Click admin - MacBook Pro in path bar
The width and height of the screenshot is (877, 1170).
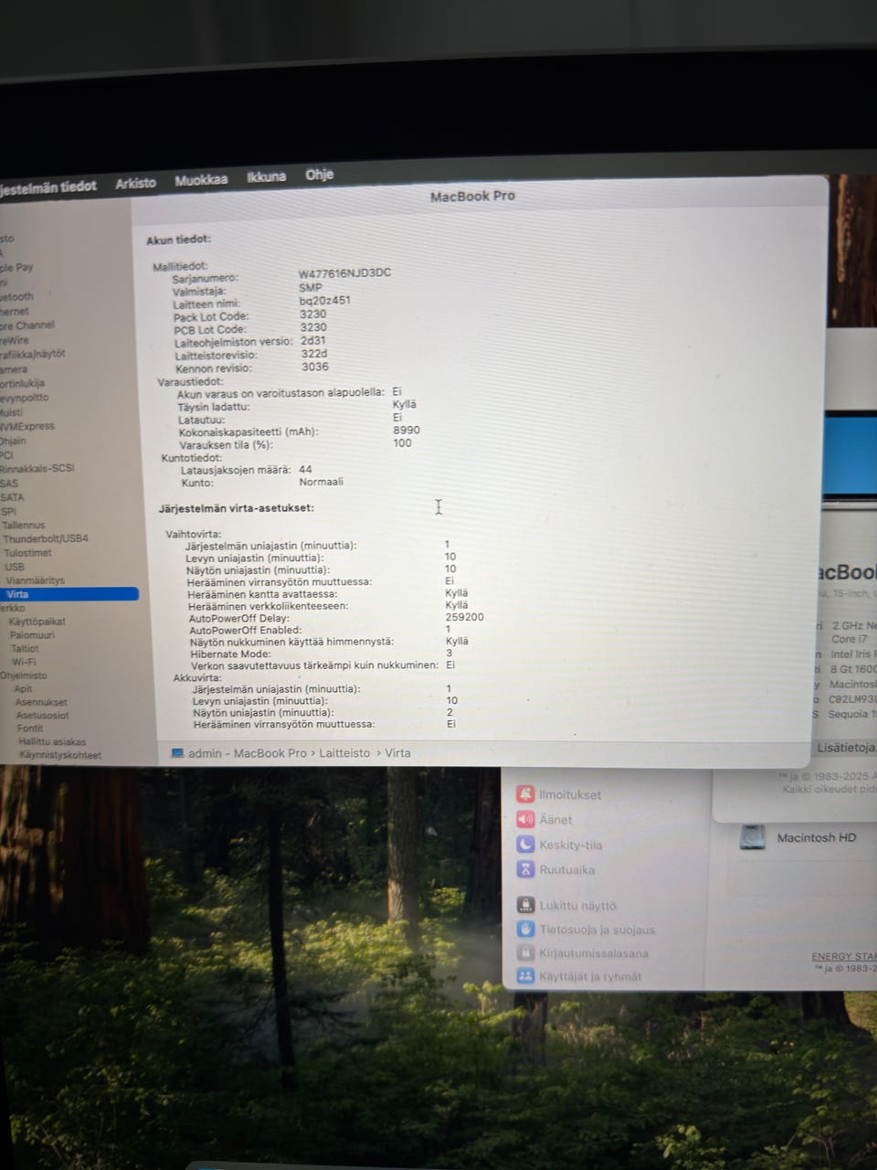click(248, 753)
